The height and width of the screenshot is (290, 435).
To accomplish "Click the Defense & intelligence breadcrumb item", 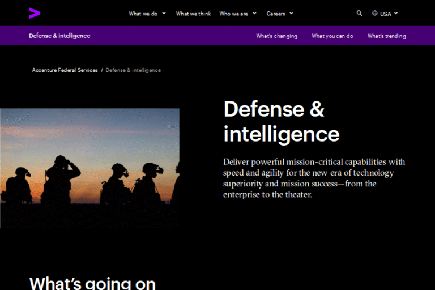I will point(133,70).
